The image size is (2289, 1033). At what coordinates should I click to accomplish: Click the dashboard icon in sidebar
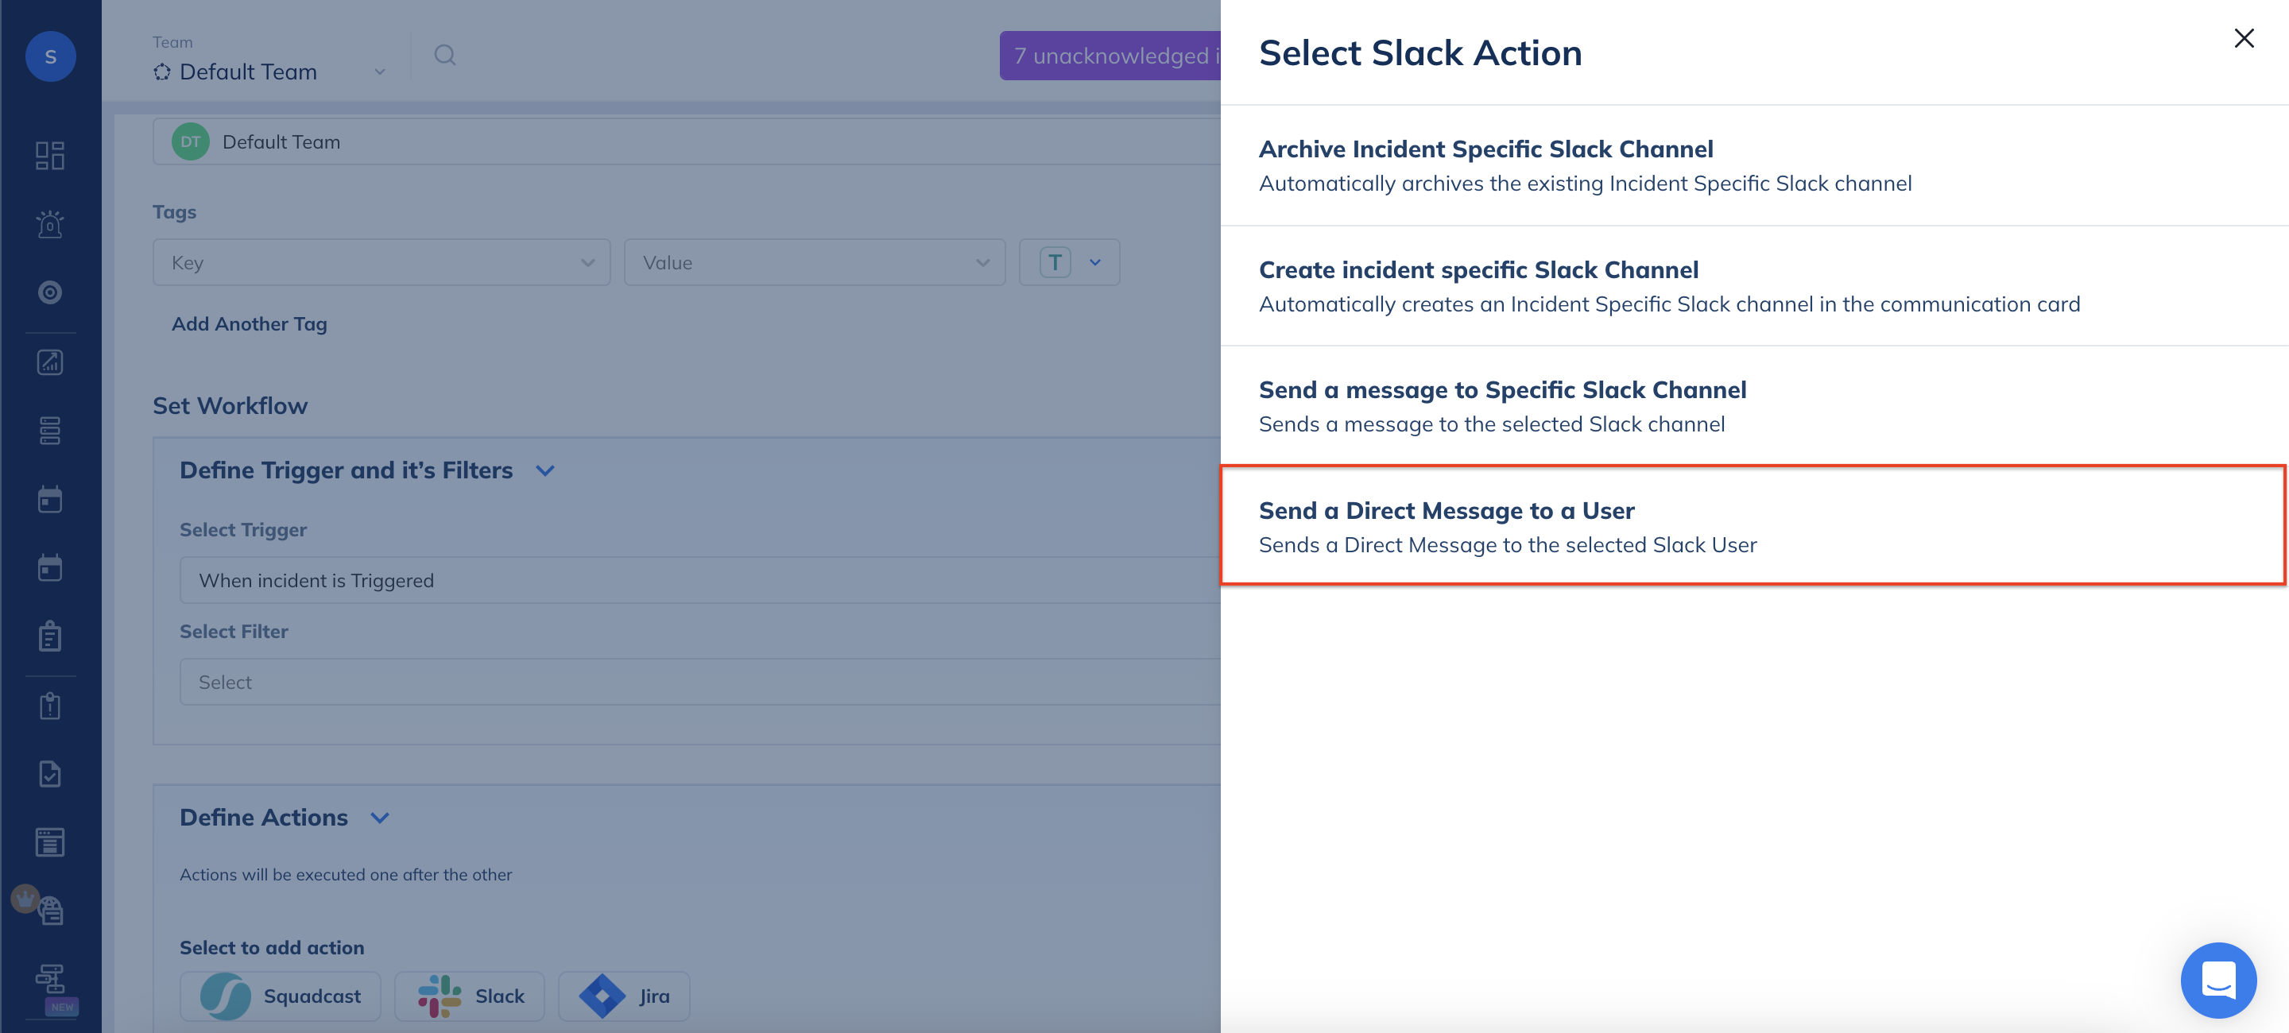(x=50, y=156)
